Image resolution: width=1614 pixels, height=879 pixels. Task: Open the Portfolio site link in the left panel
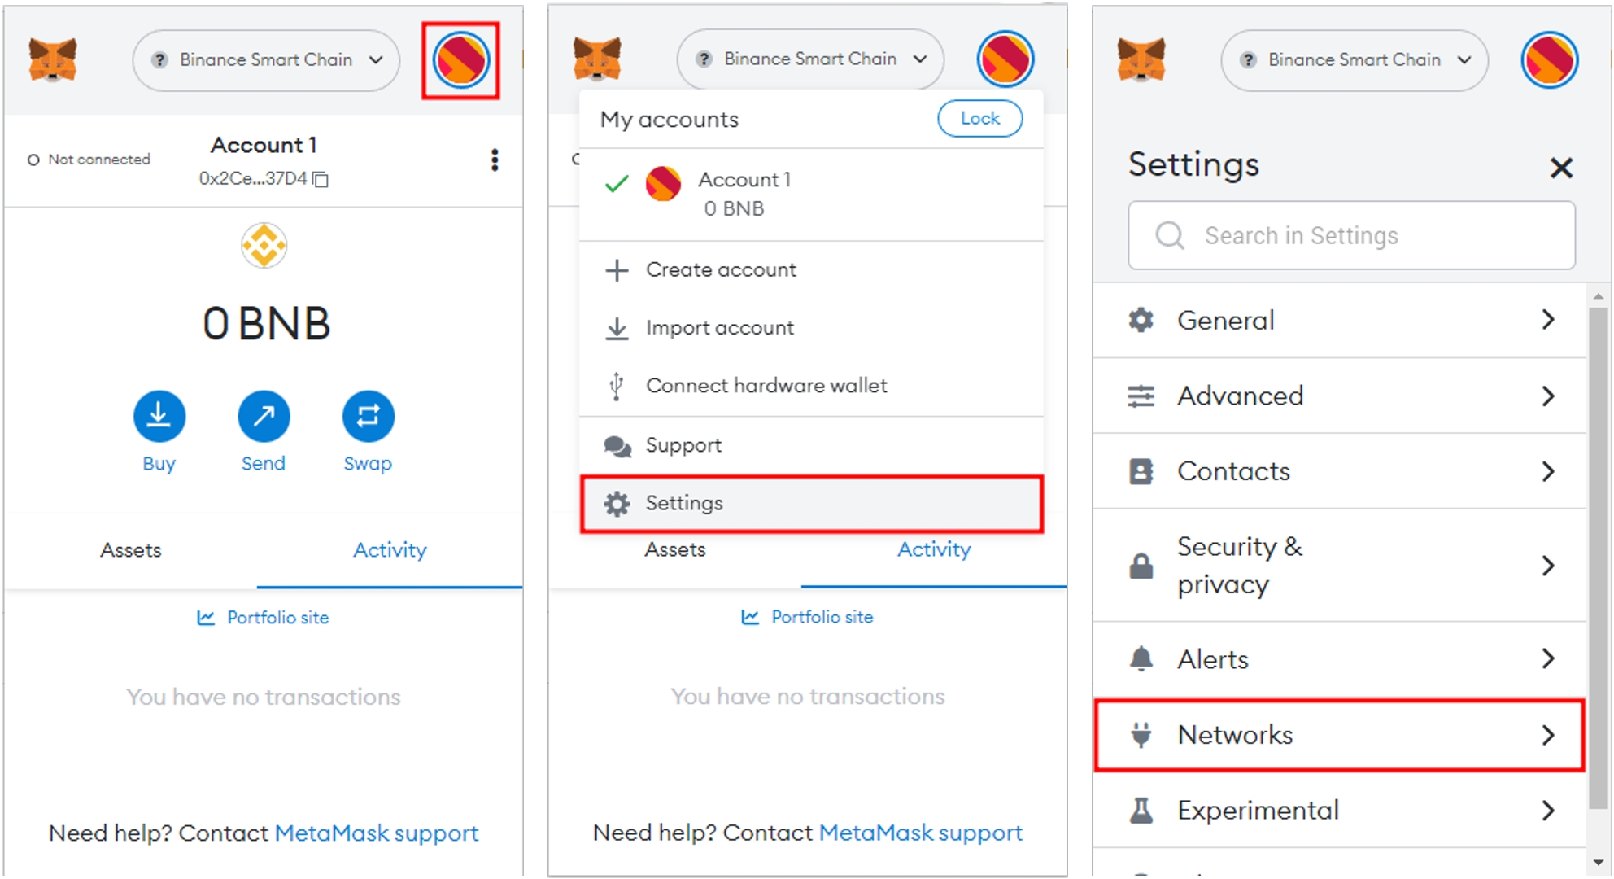(277, 618)
